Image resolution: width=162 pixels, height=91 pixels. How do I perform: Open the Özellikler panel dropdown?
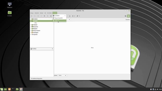point(42,49)
